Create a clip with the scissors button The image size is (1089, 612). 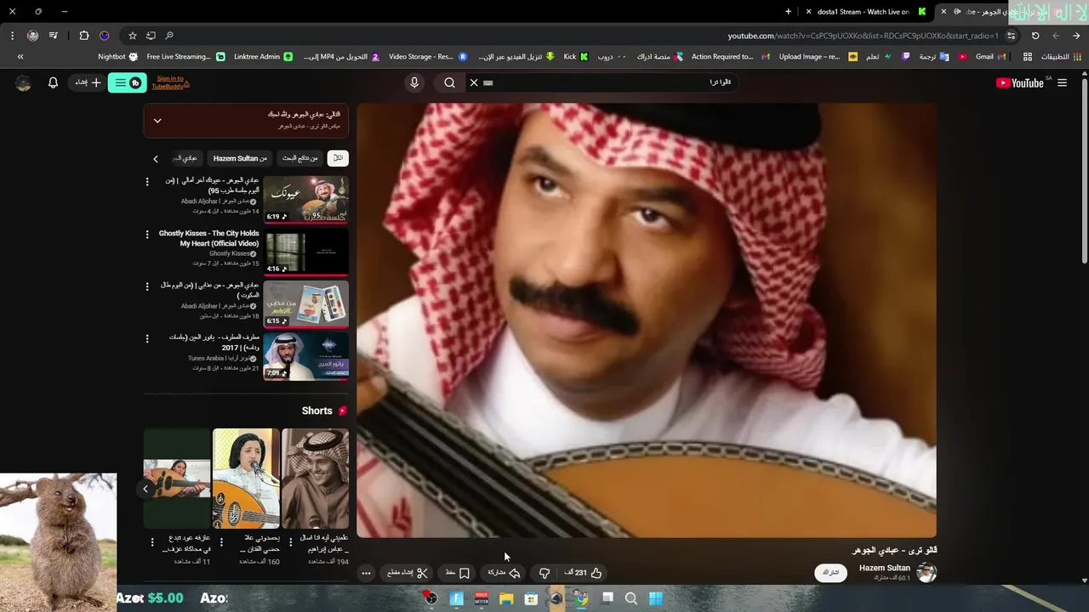[408, 573]
